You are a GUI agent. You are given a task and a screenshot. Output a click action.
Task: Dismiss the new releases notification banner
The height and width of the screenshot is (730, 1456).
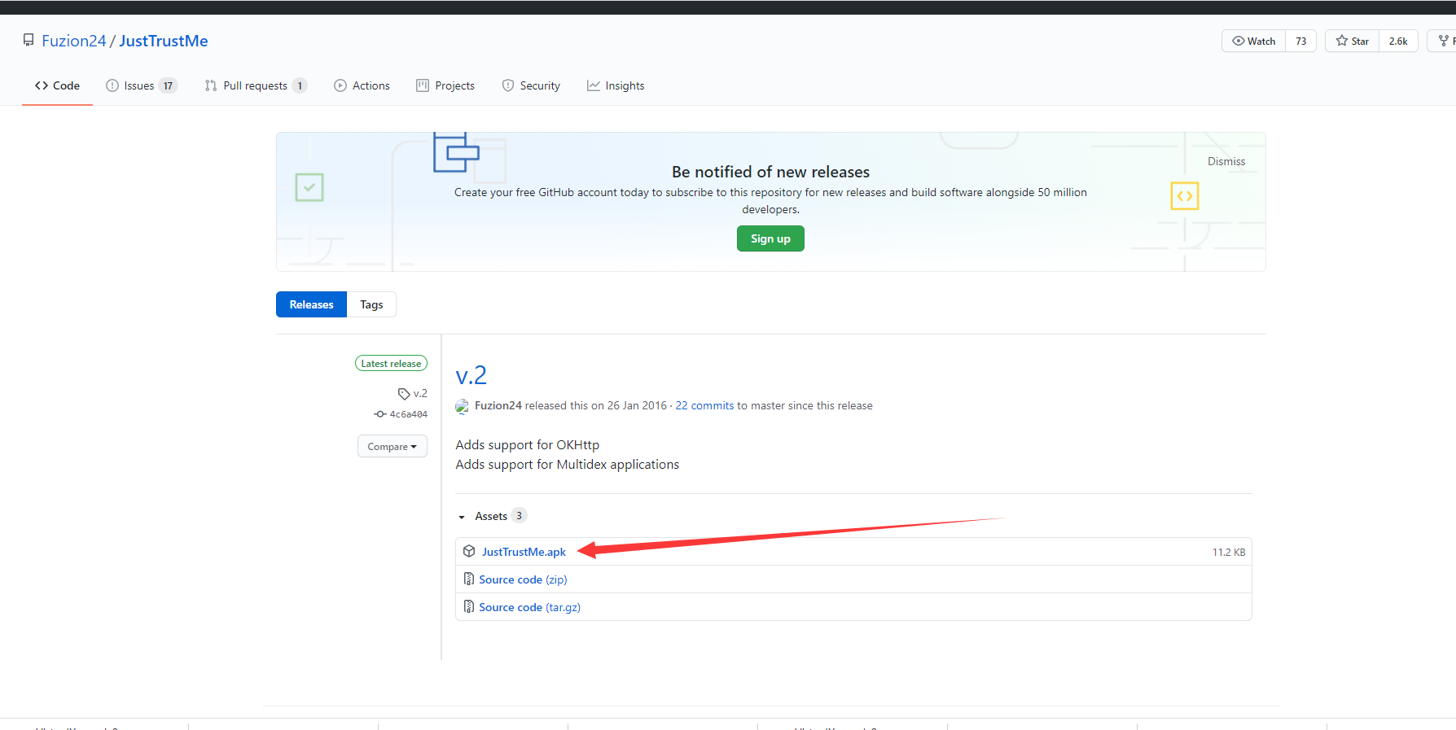(x=1226, y=161)
